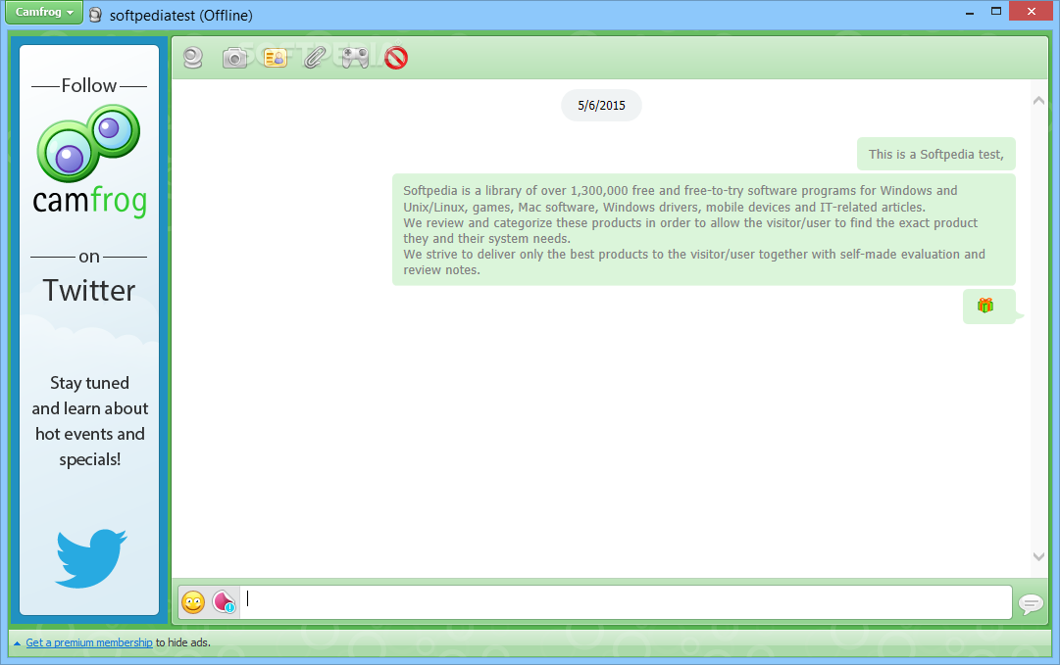
Task: Open the contact profile card icon
Action: pos(276,58)
